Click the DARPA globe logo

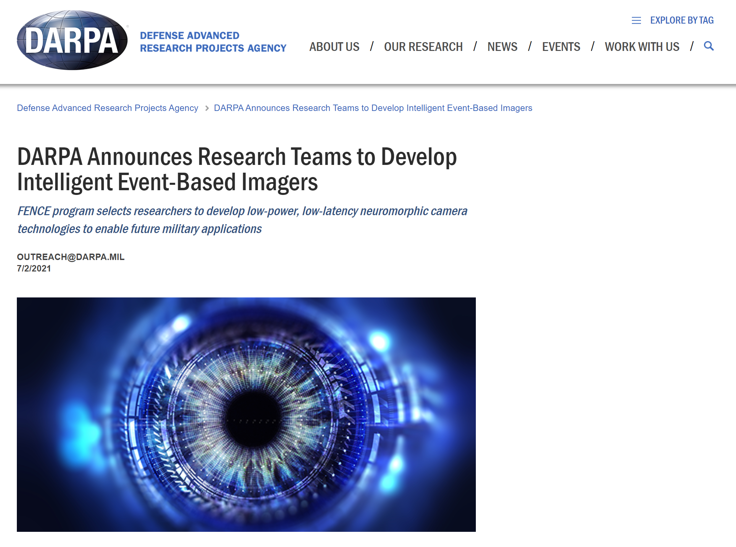tap(72, 40)
